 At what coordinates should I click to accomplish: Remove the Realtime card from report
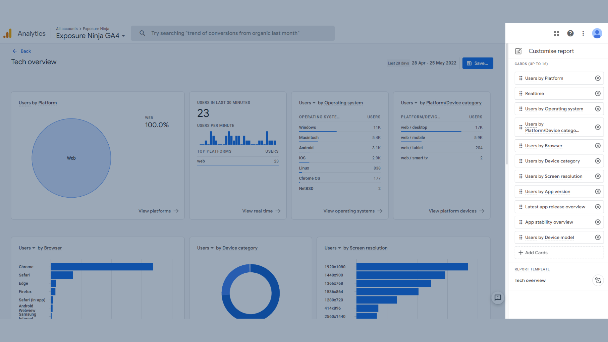click(x=598, y=93)
